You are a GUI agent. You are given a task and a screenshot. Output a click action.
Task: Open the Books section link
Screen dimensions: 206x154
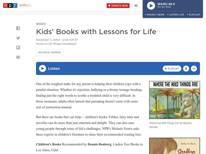coord(41,24)
